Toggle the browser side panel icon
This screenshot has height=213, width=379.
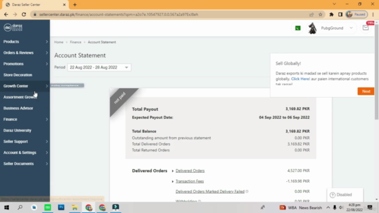pos(340,14)
